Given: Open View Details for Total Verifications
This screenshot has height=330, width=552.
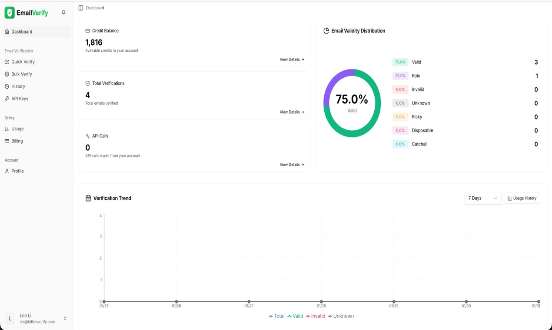Looking at the screenshot, I should coord(292,112).
